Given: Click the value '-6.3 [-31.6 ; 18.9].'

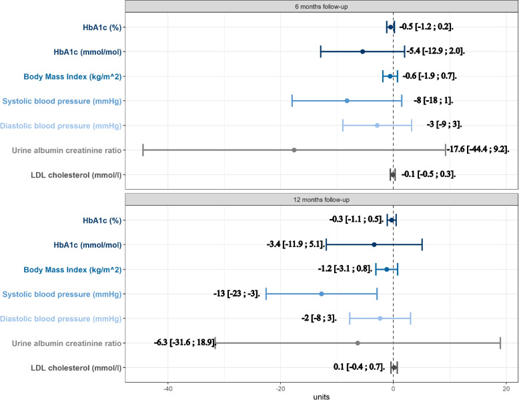Looking at the screenshot, I should point(185,343).
